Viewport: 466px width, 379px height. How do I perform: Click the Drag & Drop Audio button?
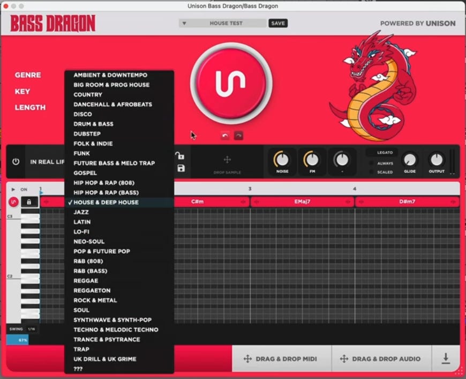pyautogui.click(x=381, y=359)
